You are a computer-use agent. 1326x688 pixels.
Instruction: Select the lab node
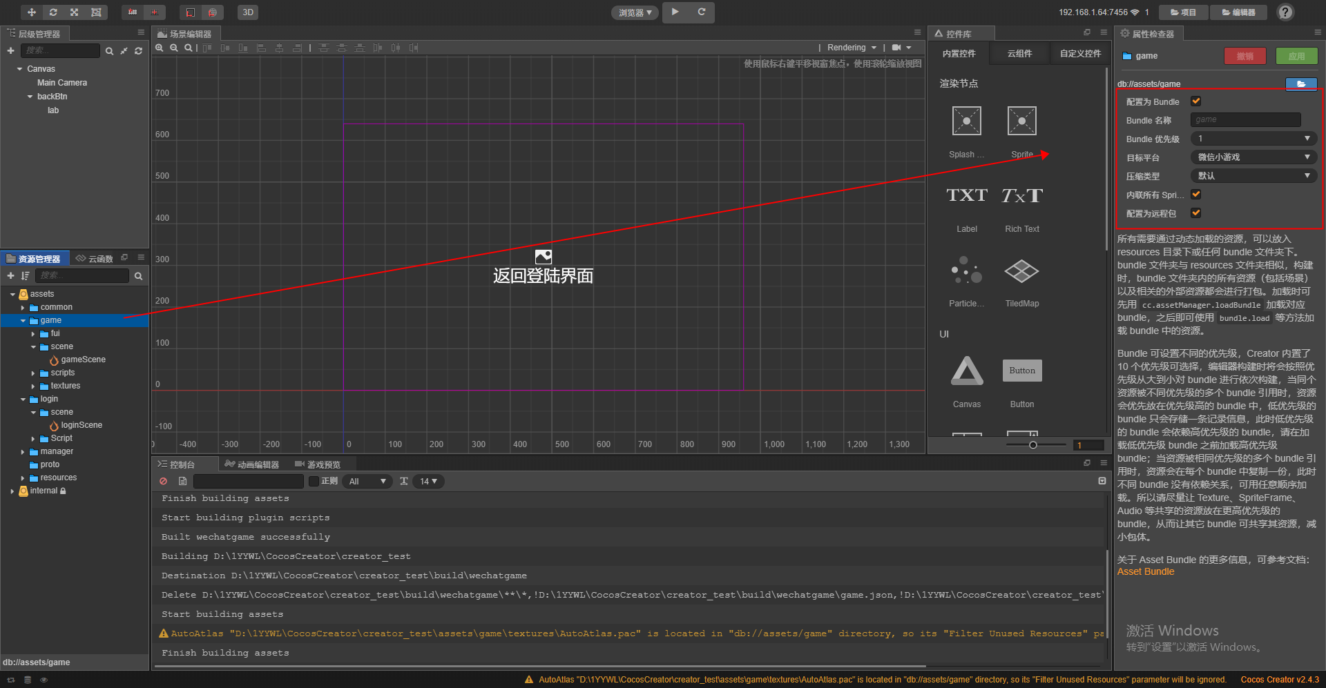point(53,110)
